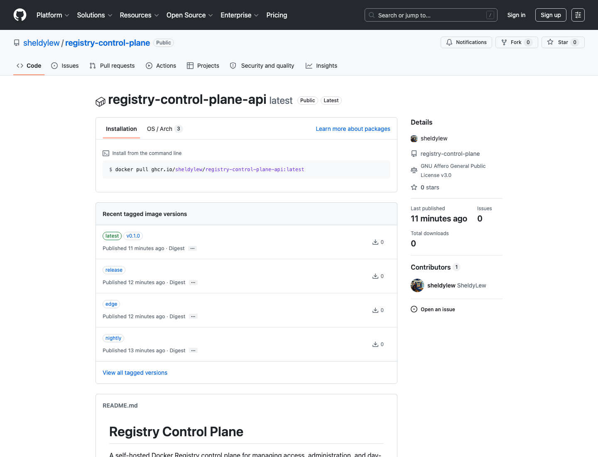Click download icon in edge row
Screen dimensions: 598x457
375,310
